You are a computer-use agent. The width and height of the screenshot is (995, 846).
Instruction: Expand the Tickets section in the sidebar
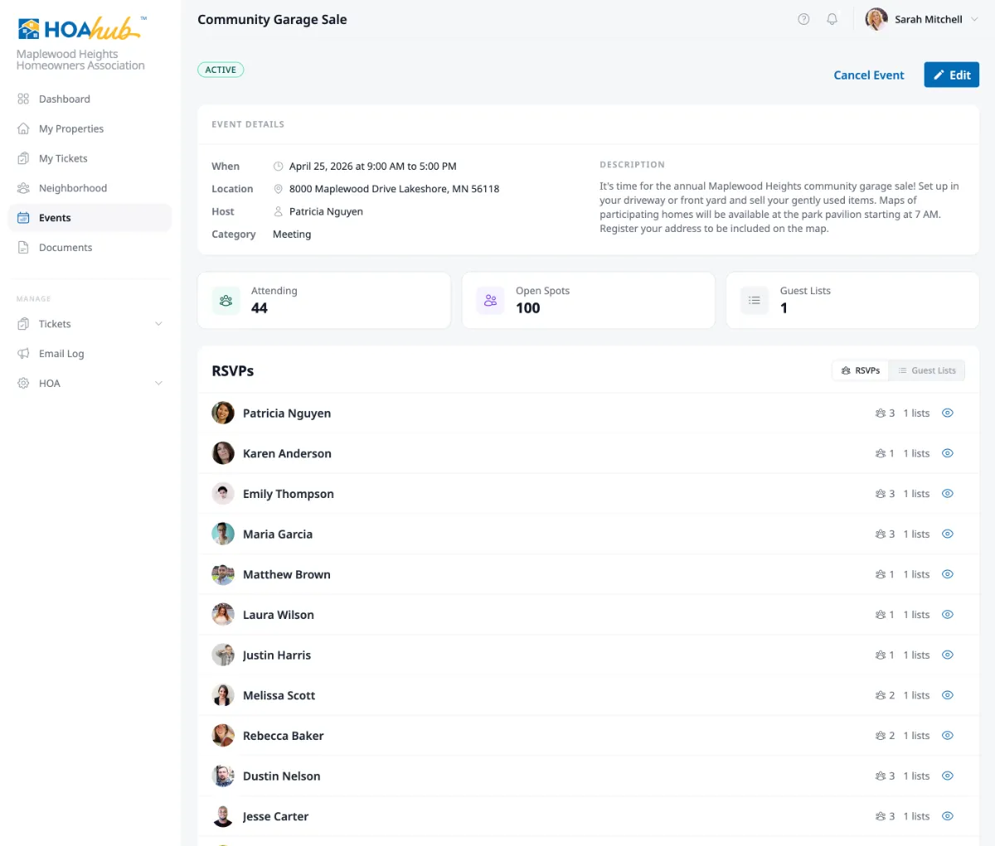(158, 323)
